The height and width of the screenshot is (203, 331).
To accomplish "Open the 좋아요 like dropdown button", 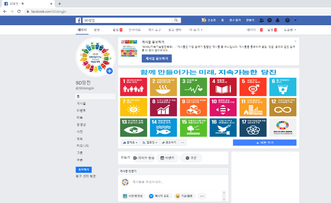I will pos(130,143).
